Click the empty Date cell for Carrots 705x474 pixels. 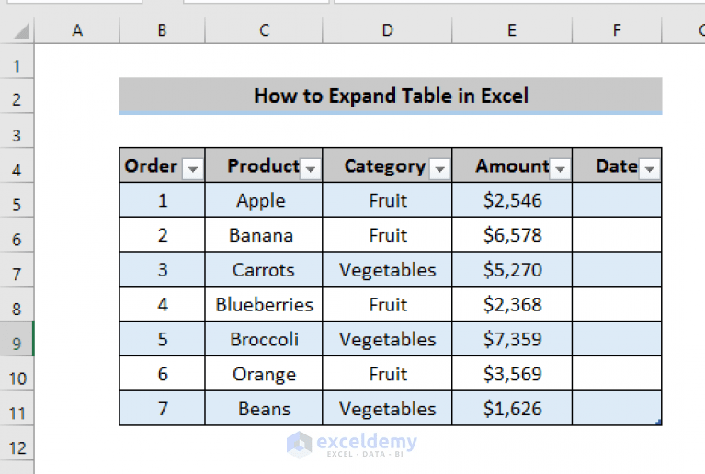coord(617,270)
